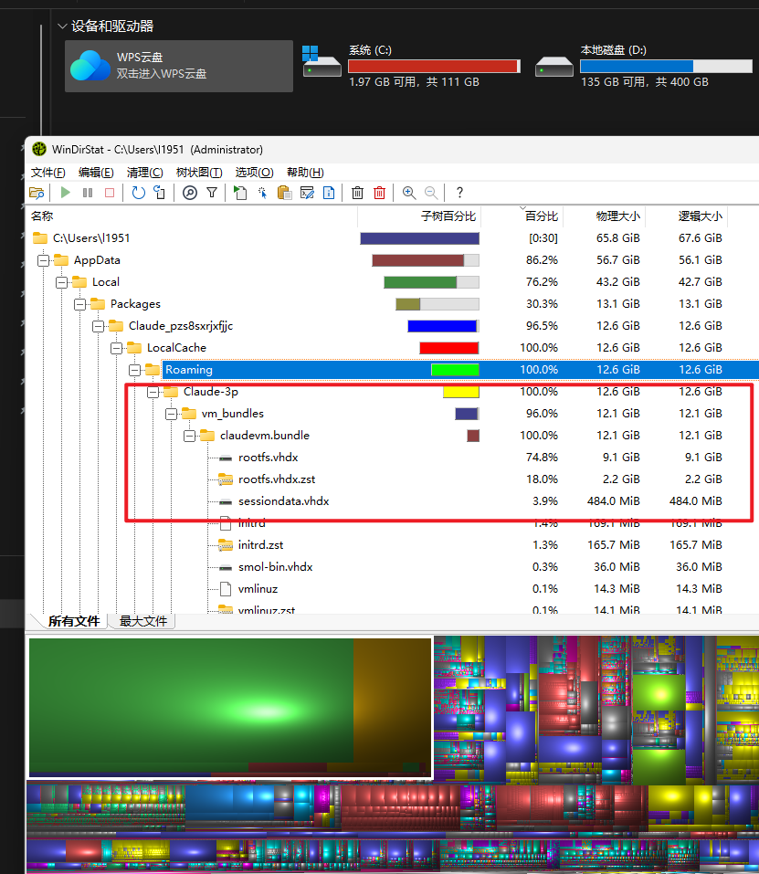
Task: Click the 86.2% percentage of AppData row
Action: click(542, 260)
